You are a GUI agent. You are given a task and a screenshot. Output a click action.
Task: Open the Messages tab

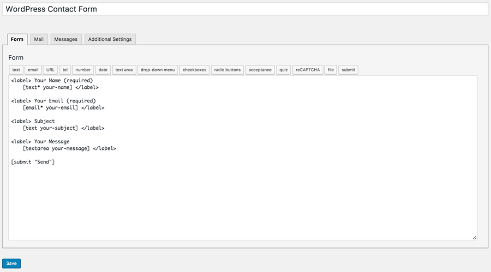coord(66,39)
